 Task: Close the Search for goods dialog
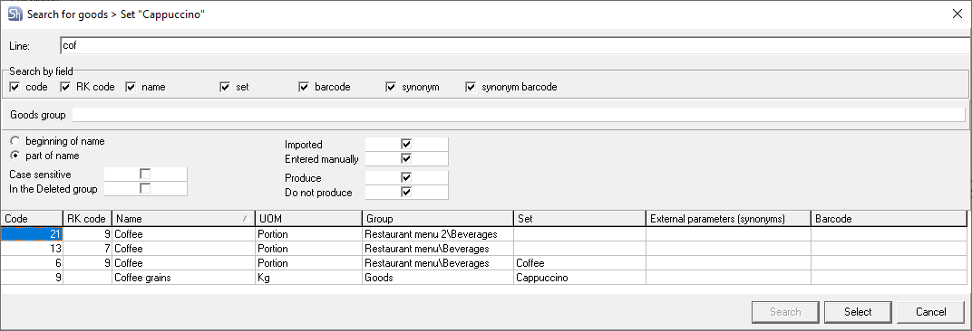(x=957, y=14)
